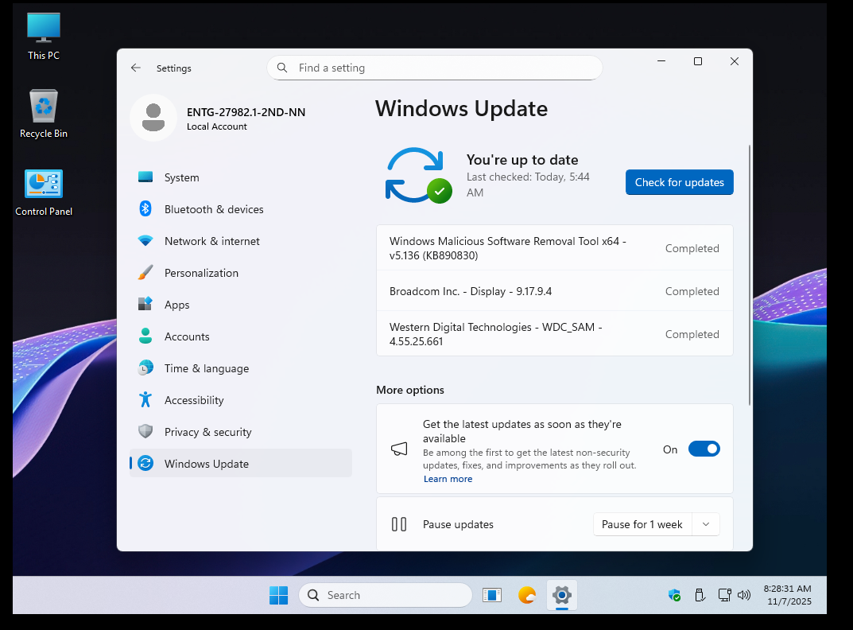
Task: Click the Local Account label
Action: (x=216, y=126)
